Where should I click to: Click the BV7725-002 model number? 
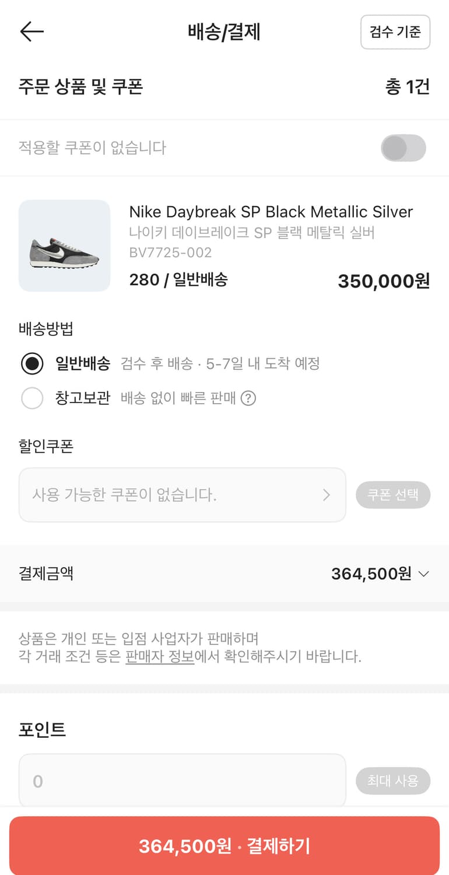(170, 253)
